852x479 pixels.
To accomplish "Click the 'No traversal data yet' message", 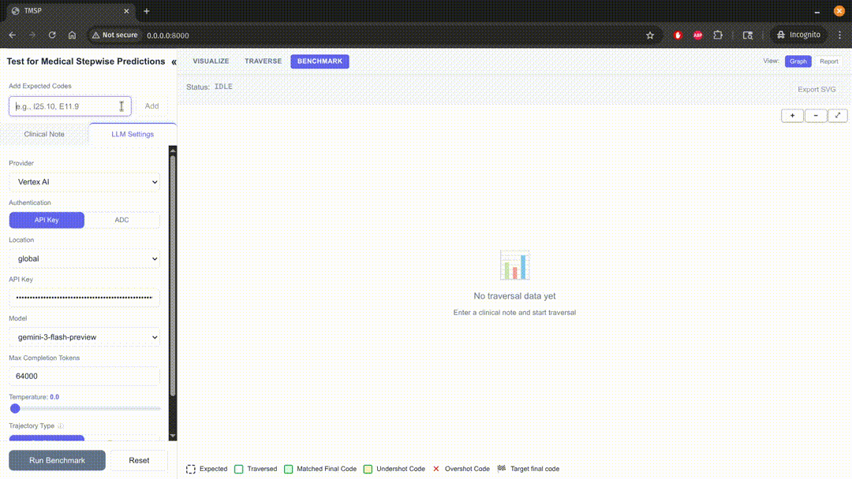I will 514,296.
